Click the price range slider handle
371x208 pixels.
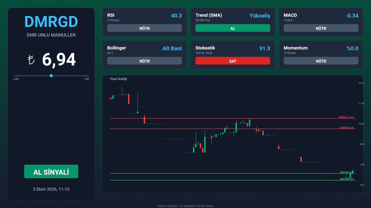[x=51, y=75]
